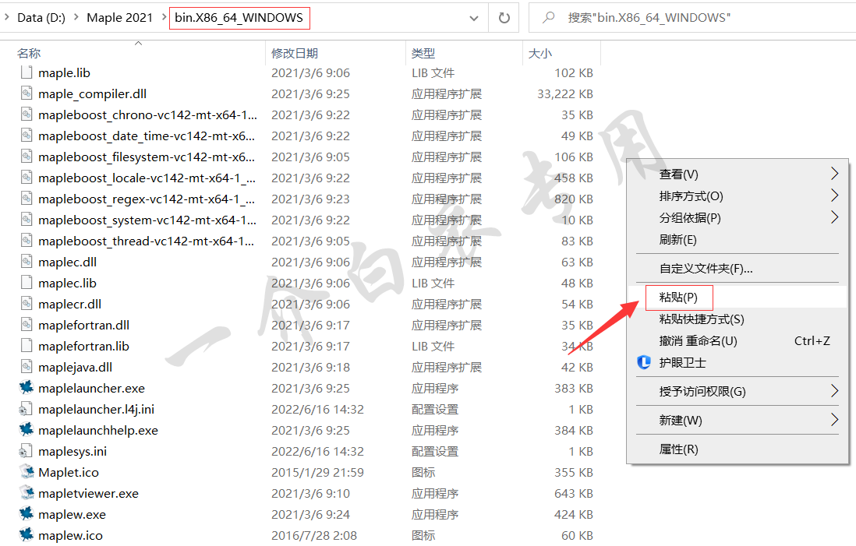The width and height of the screenshot is (856, 546).
Task: Click the mapleboost_thread dll file icon
Action: [27, 241]
